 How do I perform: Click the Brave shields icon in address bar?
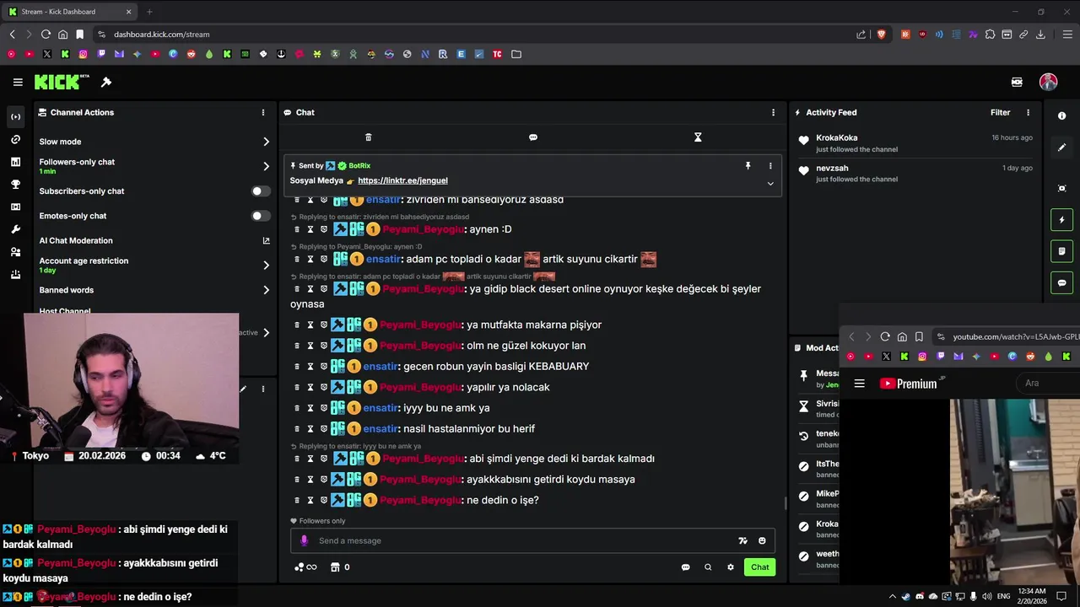pyautogui.click(x=881, y=35)
